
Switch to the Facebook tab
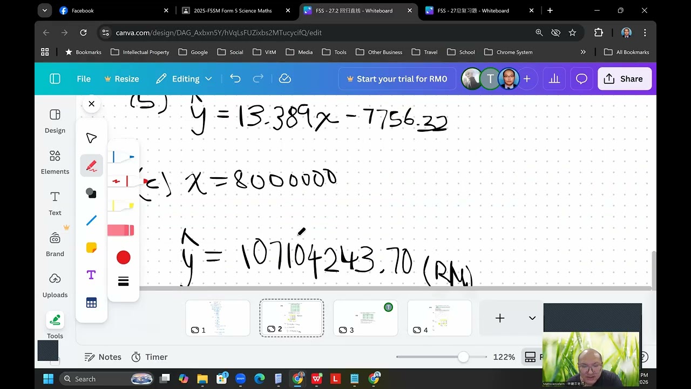click(113, 10)
